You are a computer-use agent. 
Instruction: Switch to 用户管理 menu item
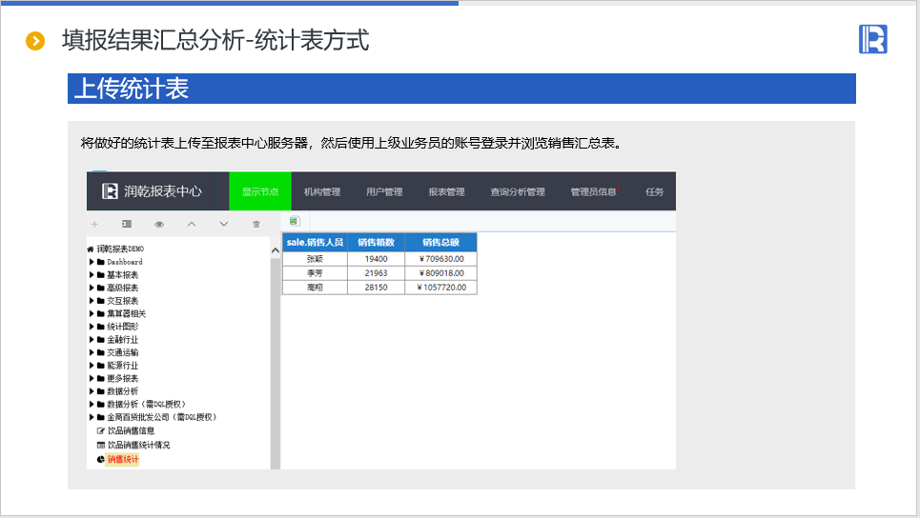(x=384, y=191)
